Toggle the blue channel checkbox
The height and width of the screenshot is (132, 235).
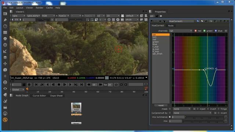coord(216,31)
